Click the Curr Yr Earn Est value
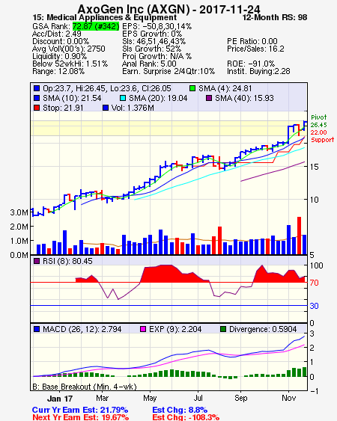The image size is (337, 421). 114,410
